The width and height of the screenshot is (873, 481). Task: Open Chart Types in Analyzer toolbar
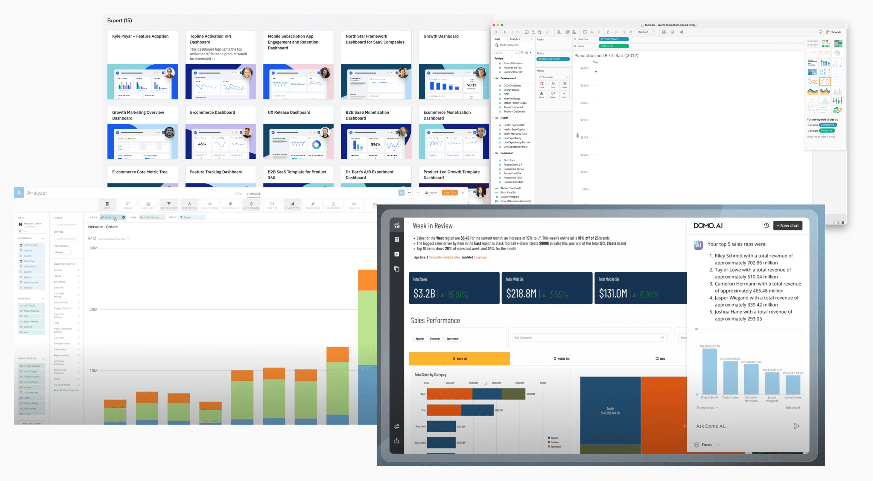tap(292, 205)
